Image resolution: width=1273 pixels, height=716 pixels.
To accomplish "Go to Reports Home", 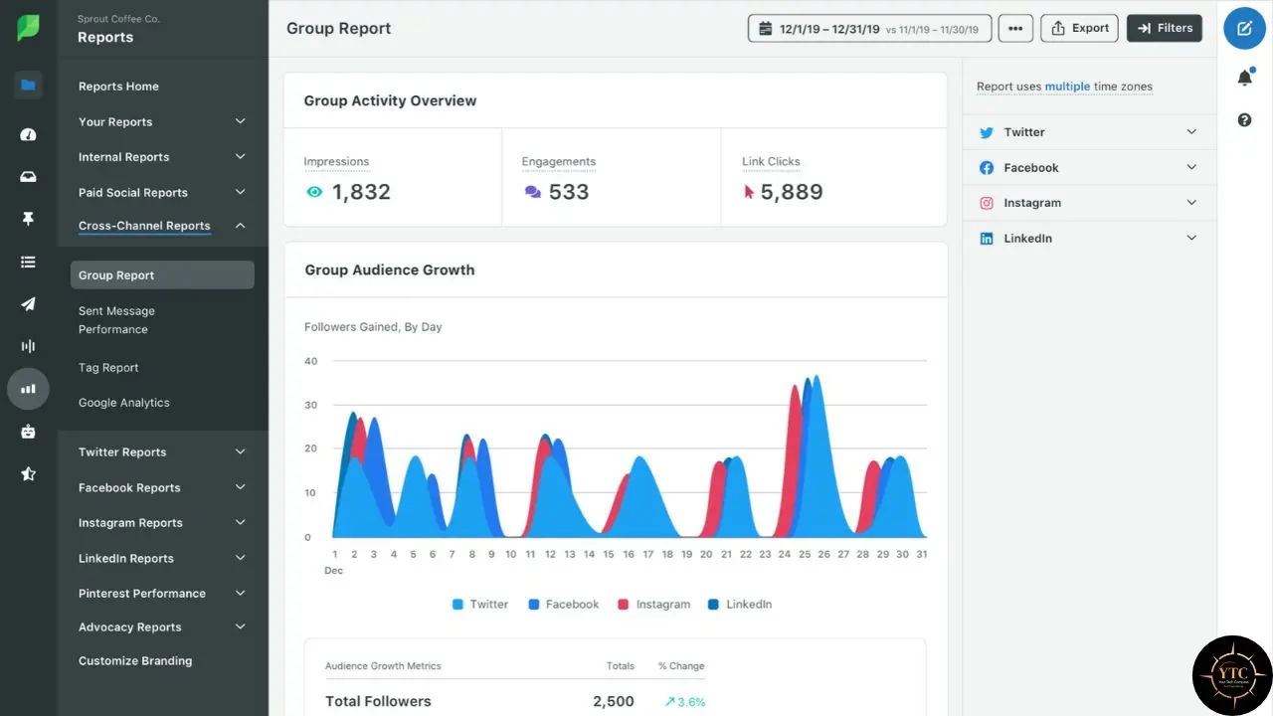I will pyautogui.click(x=118, y=87).
